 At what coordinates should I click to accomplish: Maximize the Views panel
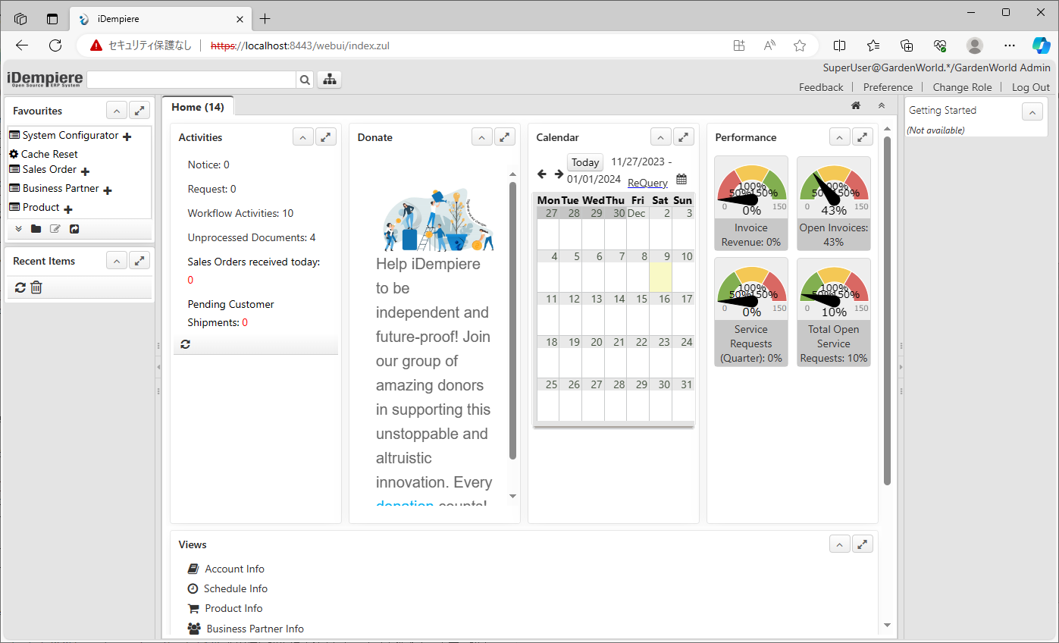863,544
